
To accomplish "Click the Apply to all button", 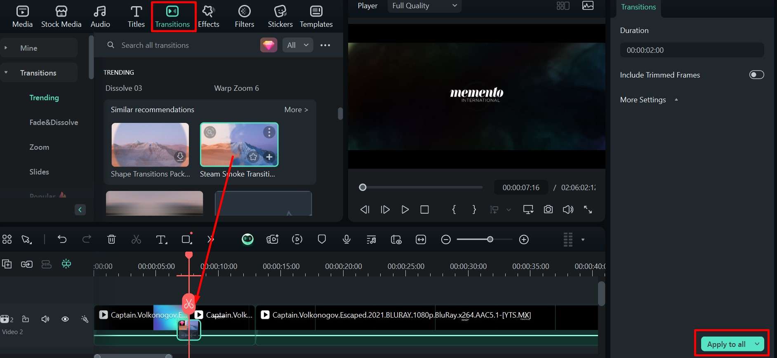I will coord(726,344).
